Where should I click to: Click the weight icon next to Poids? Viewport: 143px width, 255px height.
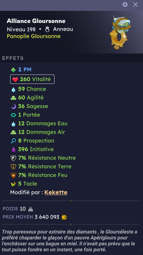pos(31,209)
